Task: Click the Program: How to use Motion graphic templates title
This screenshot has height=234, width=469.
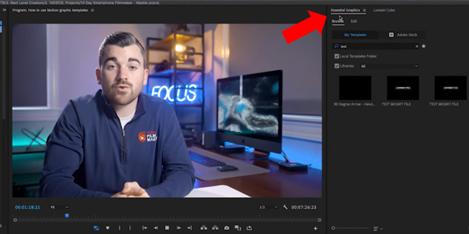Action: coord(50,10)
